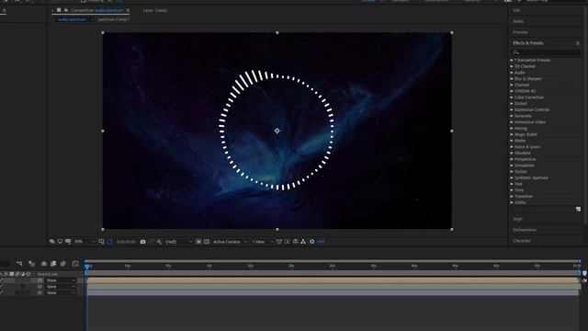Click the Comp Flowchart icon in viewer footer
588x331 pixels.
pos(303,242)
